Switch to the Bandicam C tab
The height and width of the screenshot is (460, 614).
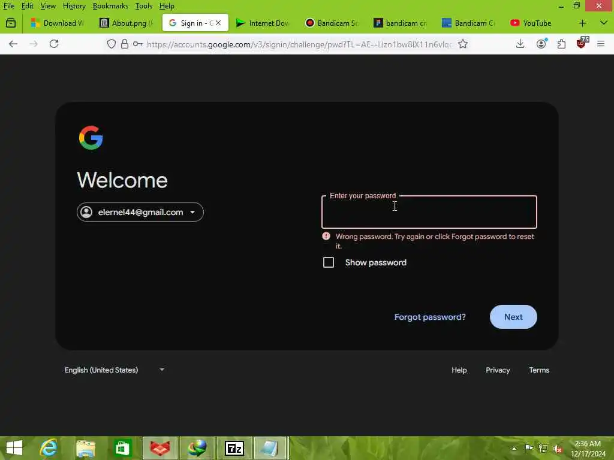469,23
